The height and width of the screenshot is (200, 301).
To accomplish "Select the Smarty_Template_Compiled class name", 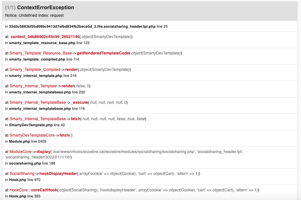I will pyautogui.click(x=35, y=69).
